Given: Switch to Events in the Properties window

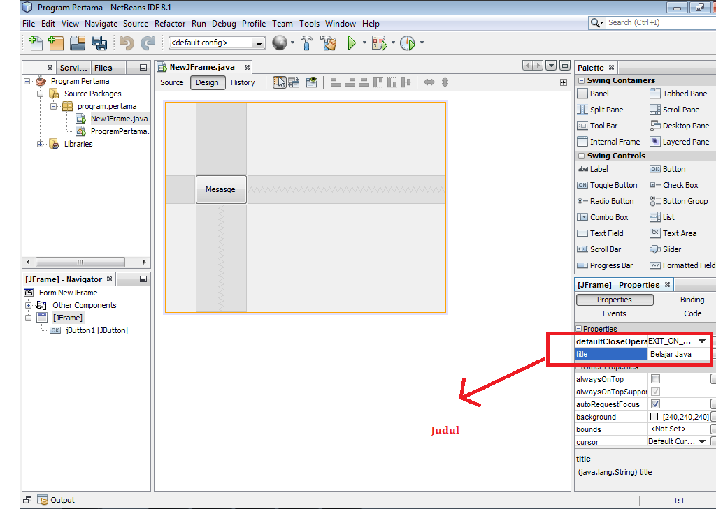Looking at the screenshot, I should 614,313.
